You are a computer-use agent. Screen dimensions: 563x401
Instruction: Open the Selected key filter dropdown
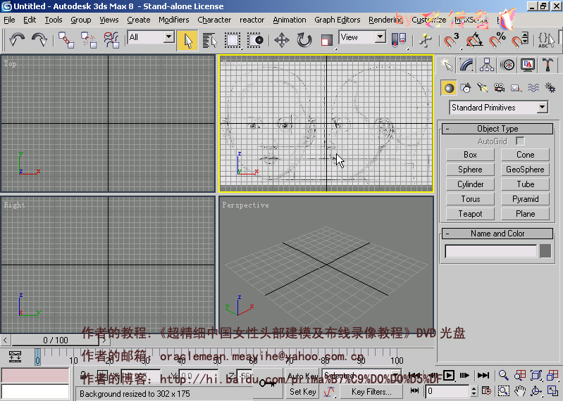[x=361, y=376]
